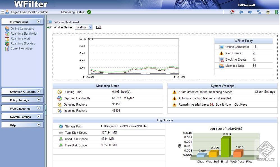Open the Online Computers count 14 link
This screenshot has height=167, width=280.
[x=255, y=46]
